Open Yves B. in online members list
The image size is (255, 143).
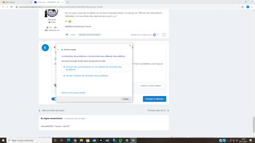click(58, 126)
